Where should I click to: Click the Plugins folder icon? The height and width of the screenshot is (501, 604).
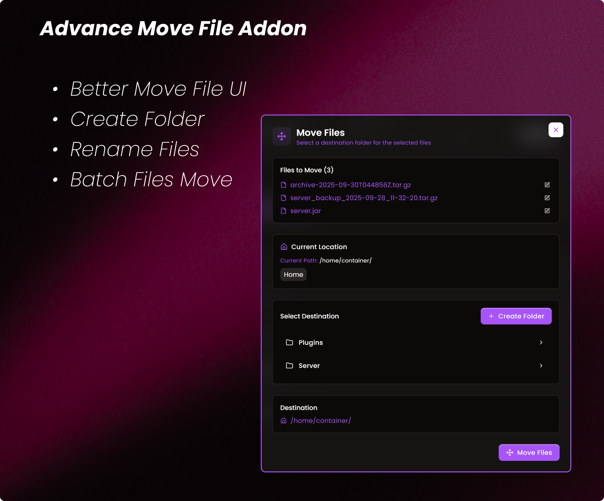point(289,342)
